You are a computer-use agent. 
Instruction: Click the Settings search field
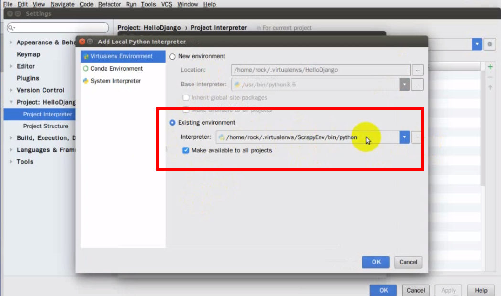click(x=58, y=28)
